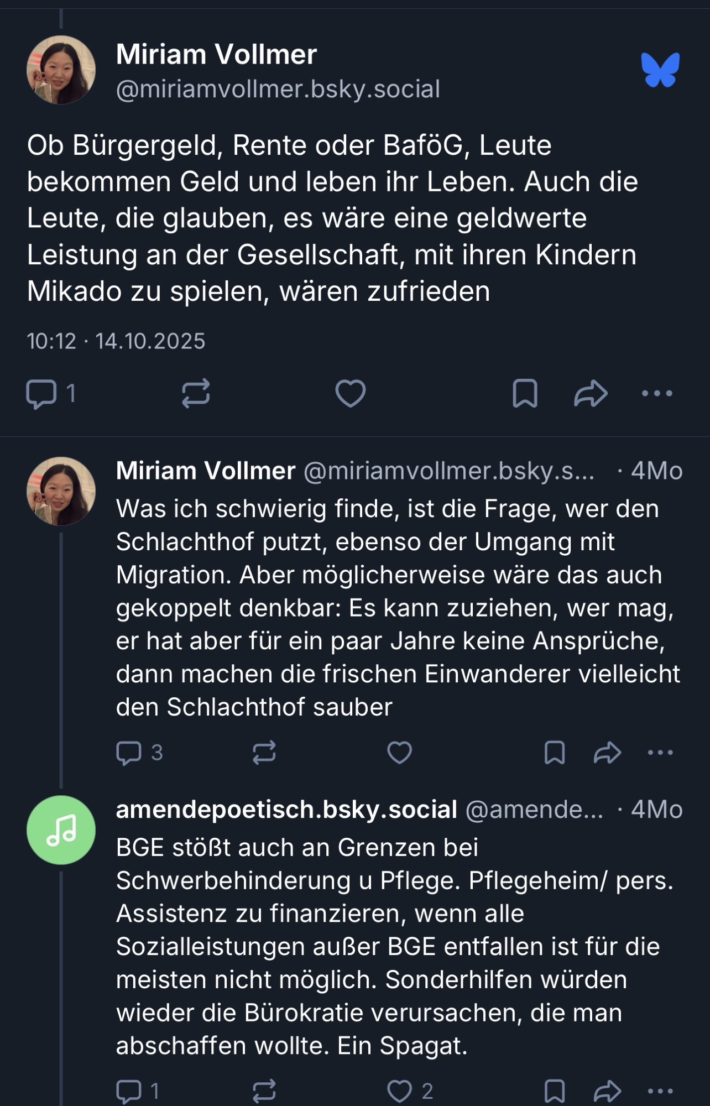Bookmark the Schlachthof reply
Screen dimensions: 710x1106
[554, 753]
